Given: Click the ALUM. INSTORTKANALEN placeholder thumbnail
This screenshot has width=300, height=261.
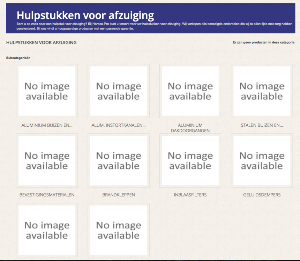Looking at the screenshot, I should 118,91.
